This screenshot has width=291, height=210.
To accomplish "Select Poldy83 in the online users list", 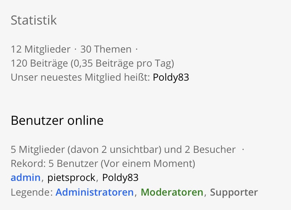I will (x=120, y=178).
